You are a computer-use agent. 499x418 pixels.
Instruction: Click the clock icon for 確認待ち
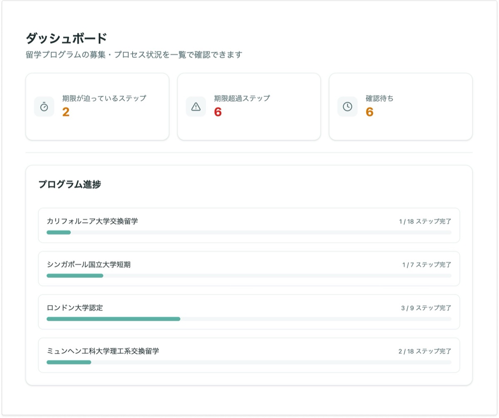(348, 107)
